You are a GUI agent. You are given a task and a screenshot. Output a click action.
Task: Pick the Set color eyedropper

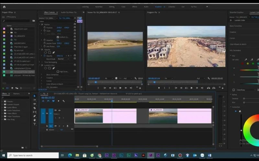(x=246, y=60)
